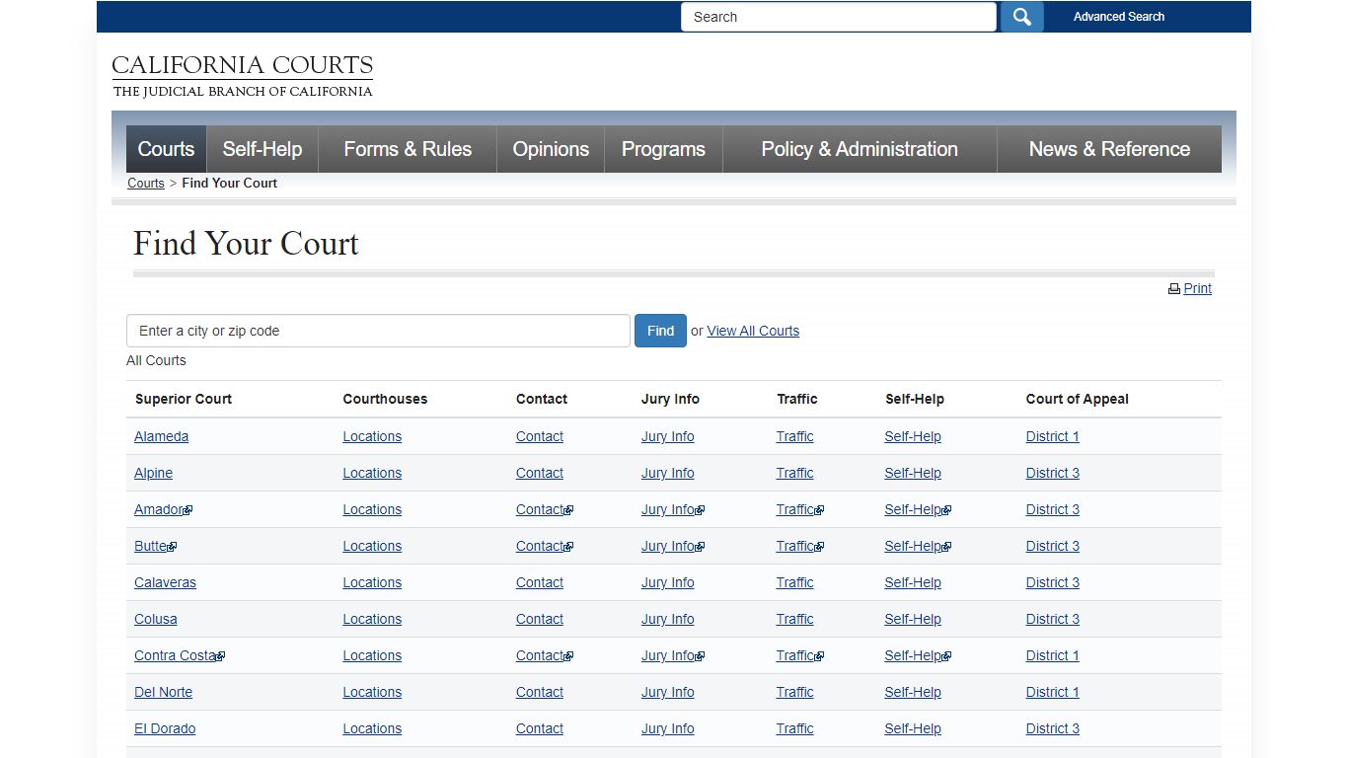1348x758 pixels.
Task: Open Self-Help link for Alameda
Action: click(x=913, y=436)
